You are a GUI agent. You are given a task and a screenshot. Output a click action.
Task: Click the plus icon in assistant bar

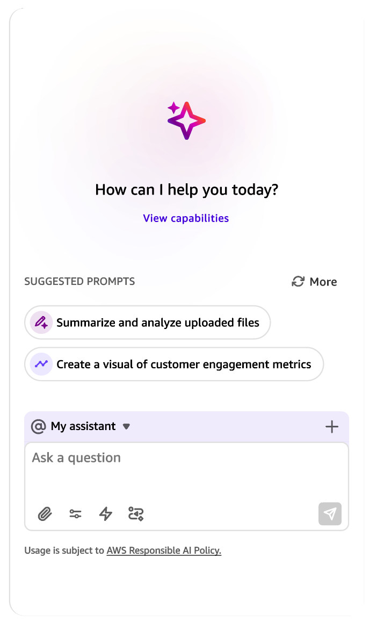(332, 427)
